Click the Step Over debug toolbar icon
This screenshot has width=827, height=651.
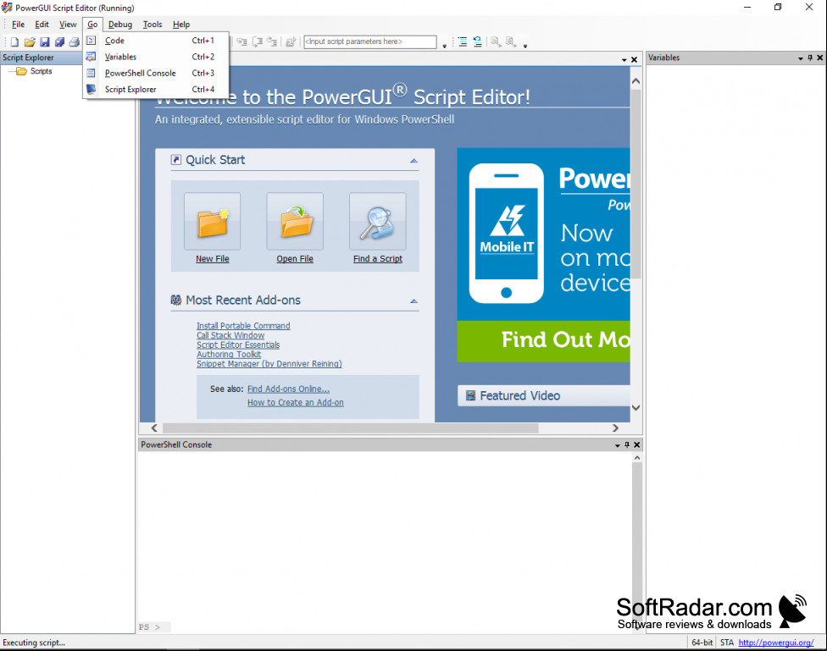tap(258, 41)
